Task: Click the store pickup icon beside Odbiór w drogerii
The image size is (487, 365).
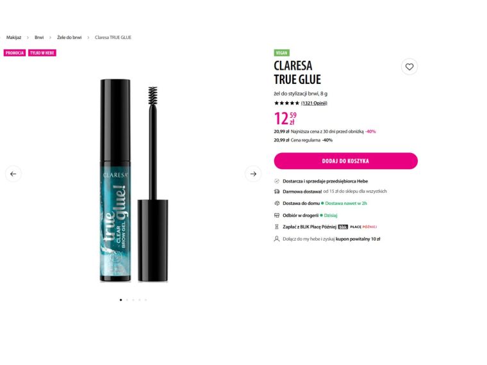Action: [x=277, y=215]
